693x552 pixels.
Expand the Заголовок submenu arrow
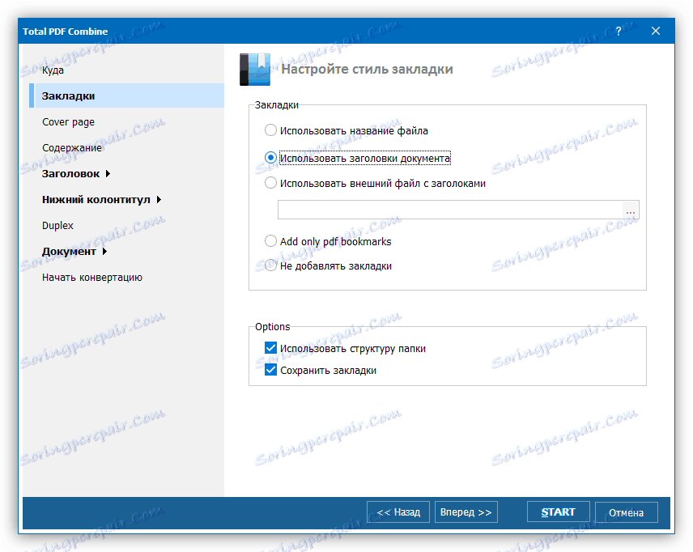pos(108,174)
